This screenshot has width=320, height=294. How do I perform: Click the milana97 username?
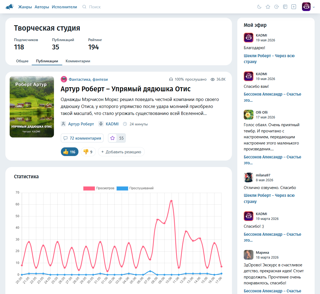[x=263, y=175]
